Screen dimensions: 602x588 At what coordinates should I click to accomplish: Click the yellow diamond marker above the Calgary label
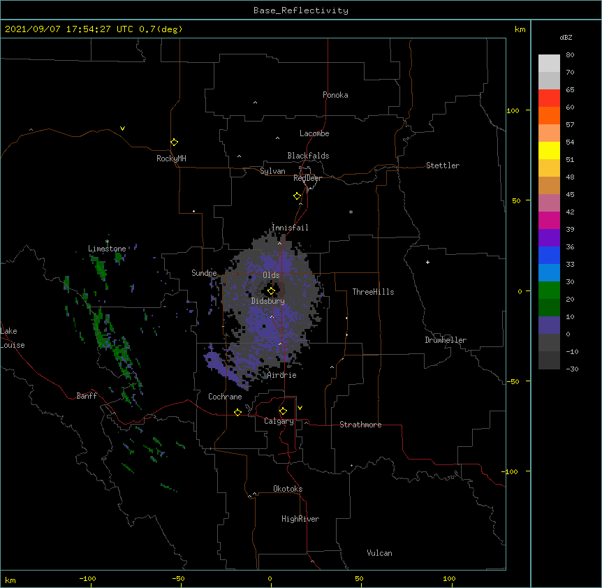coord(283,411)
